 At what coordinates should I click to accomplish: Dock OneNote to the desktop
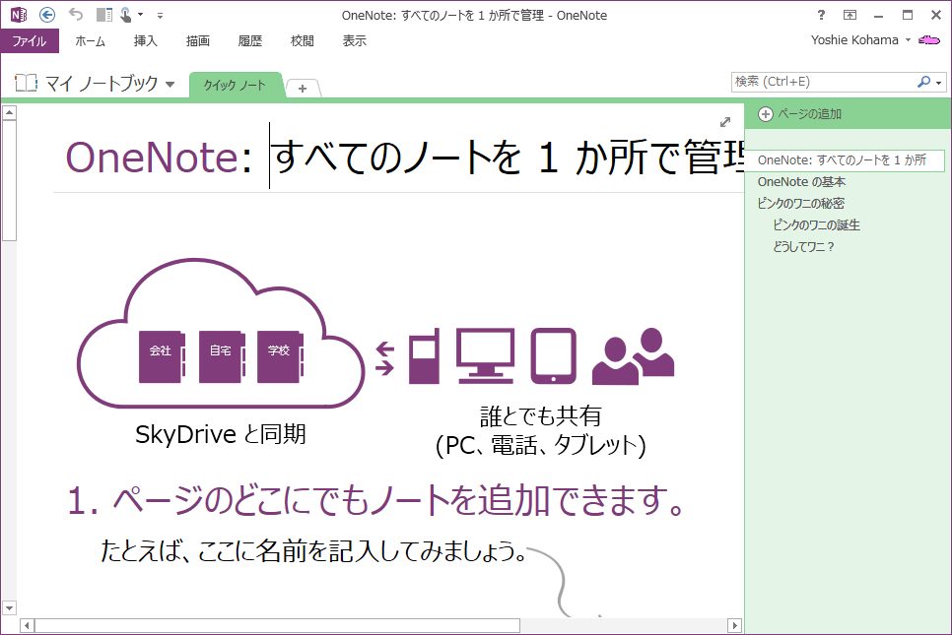coord(104,15)
